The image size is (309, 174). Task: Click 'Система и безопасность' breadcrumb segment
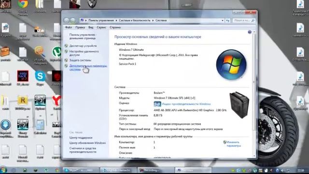tap(135, 20)
